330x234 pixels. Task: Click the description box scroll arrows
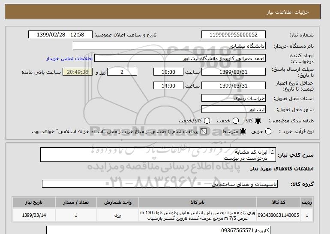[272, 152]
